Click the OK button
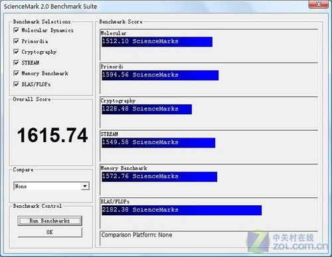This screenshot has height=257, width=332. pyautogui.click(x=50, y=232)
